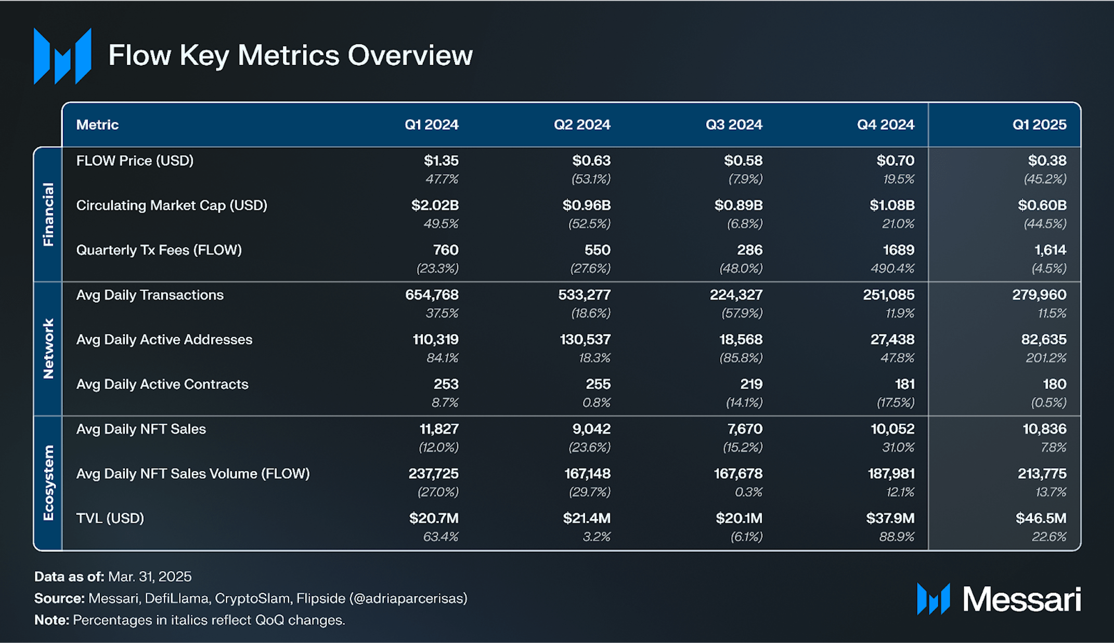This screenshot has width=1114, height=643.
Task: Select the 'Q1 2024' column header
Action: [432, 125]
